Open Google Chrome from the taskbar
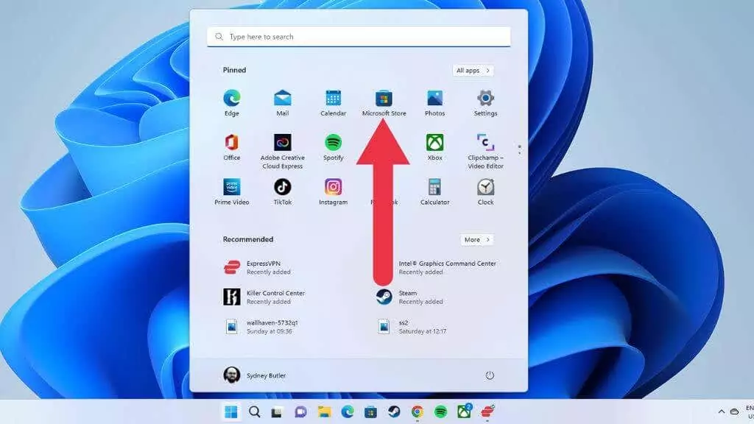The height and width of the screenshot is (424, 754). (x=417, y=412)
